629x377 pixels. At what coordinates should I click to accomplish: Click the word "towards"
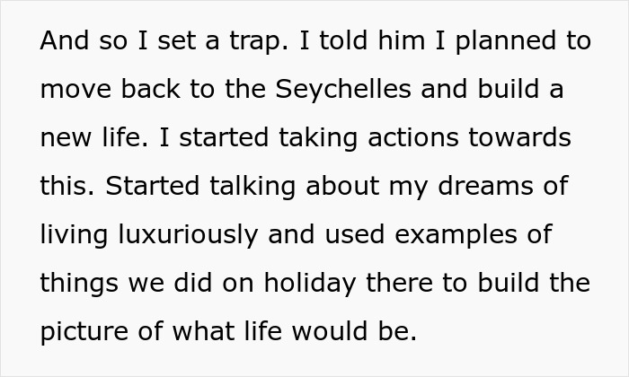point(524,139)
